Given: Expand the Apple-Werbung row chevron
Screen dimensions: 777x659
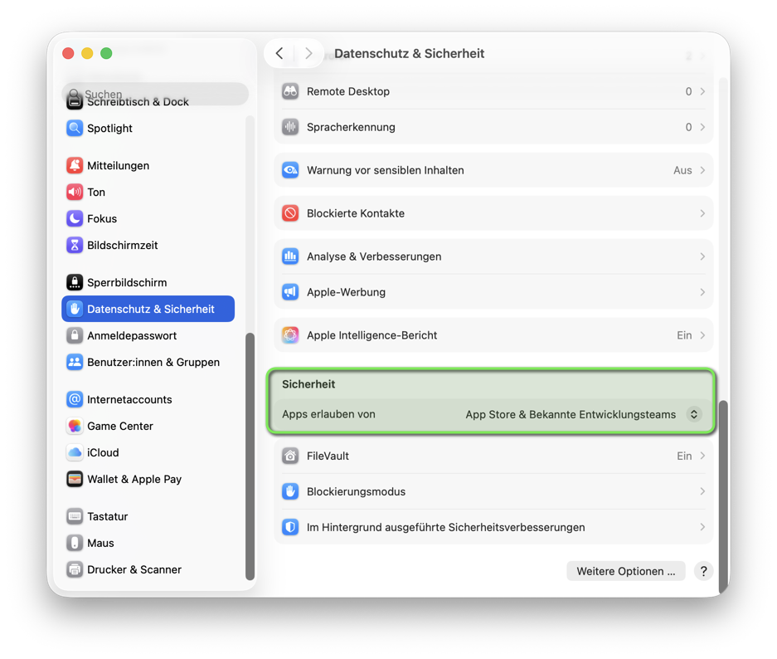Looking at the screenshot, I should click(702, 292).
